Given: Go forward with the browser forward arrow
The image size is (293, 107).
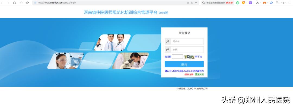Looking at the screenshot, I should coord(8,3).
